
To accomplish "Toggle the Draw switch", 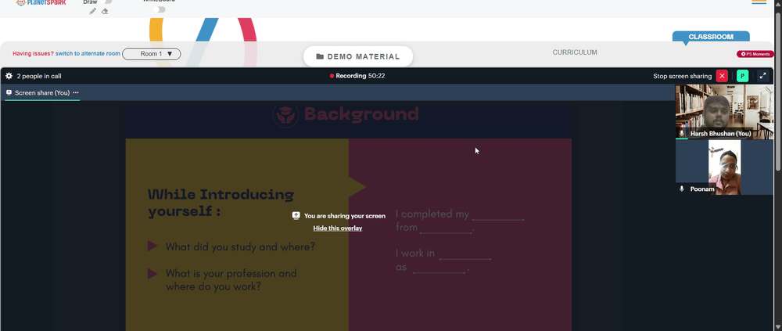I will point(106,2).
